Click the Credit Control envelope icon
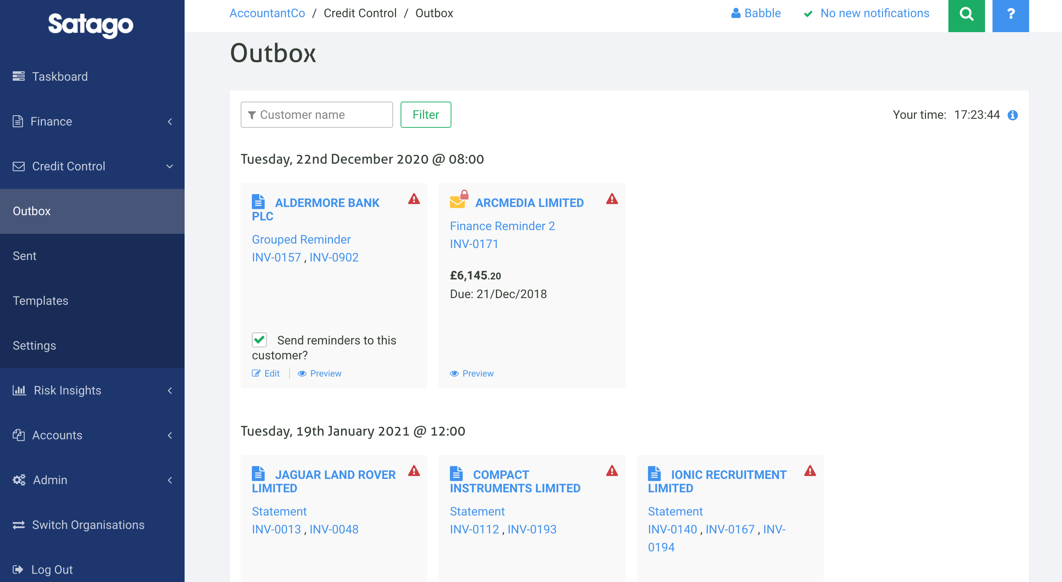This screenshot has height=582, width=1062. pos(18,166)
